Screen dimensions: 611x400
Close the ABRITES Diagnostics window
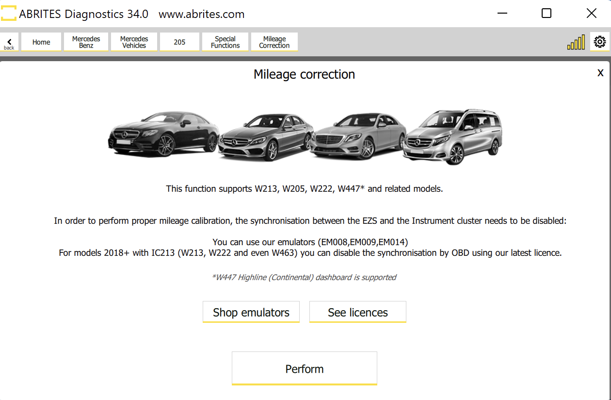coord(592,14)
